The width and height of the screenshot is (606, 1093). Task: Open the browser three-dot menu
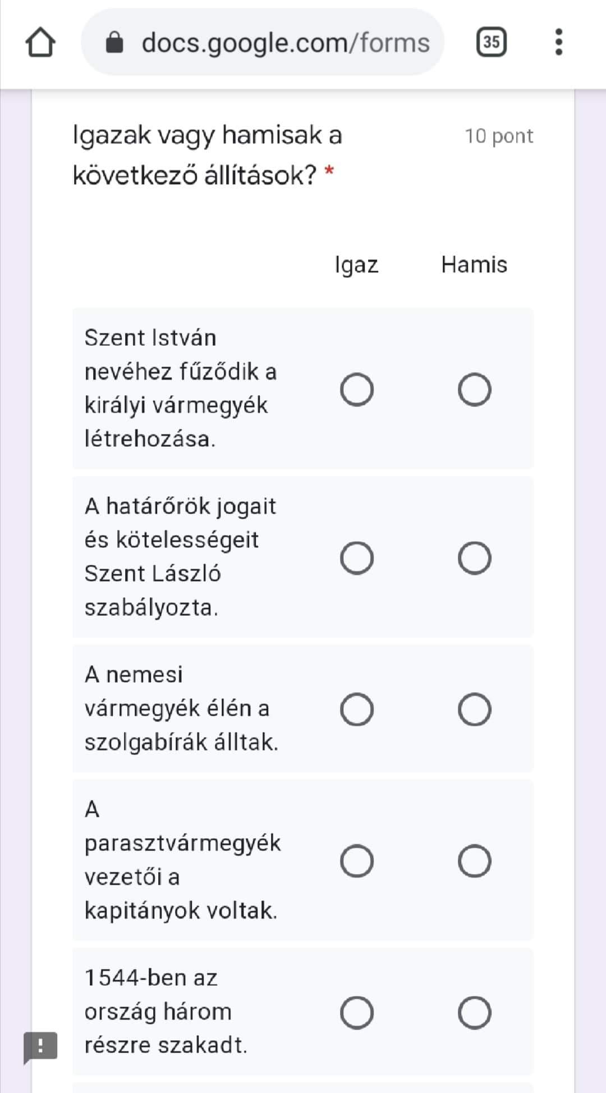(558, 42)
